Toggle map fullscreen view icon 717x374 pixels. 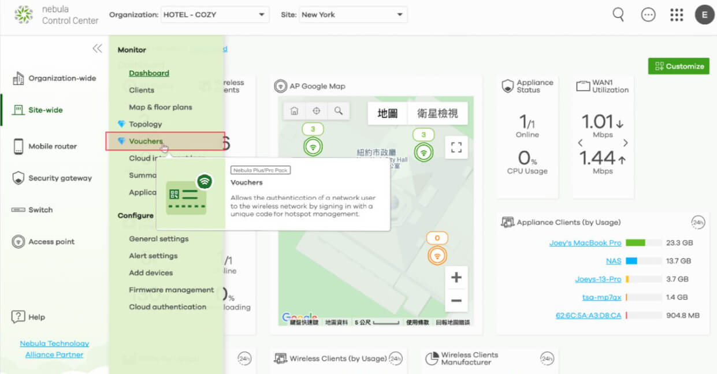[x=456, y=147]
